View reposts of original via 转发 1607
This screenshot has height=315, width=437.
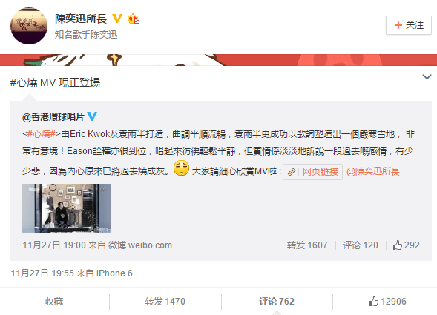pos(307,245)
